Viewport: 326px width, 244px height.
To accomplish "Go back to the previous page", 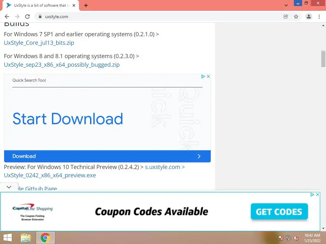I will 7,17.
